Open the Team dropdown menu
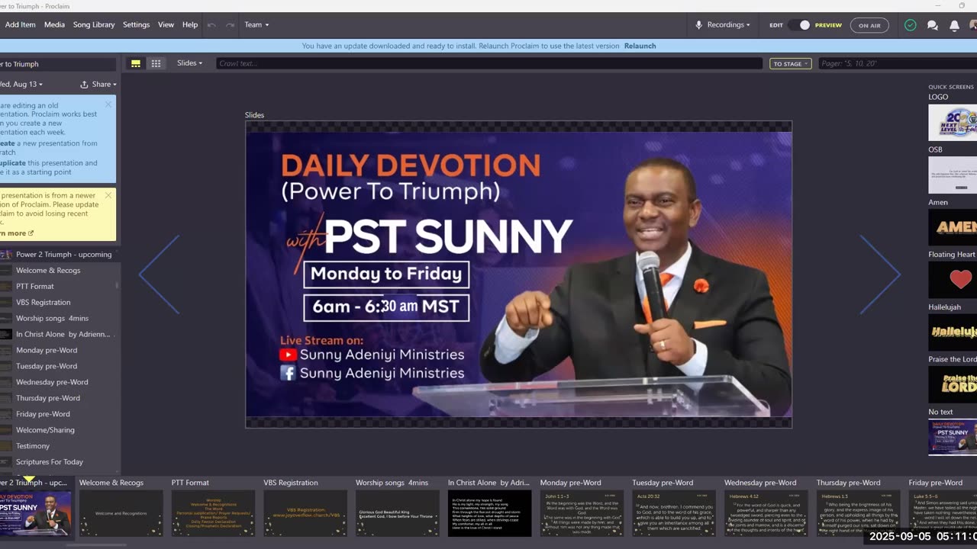Viewport: 977px width, 549px height. (x=256, y=25)
